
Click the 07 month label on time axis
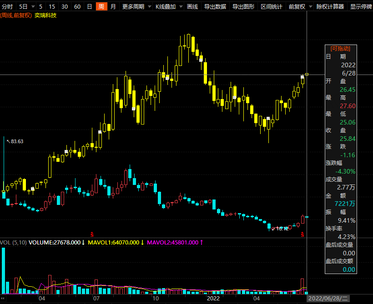tap(96, 298)
